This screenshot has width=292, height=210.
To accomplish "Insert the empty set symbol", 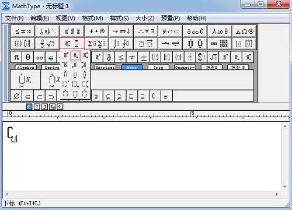I will point(16,96).
